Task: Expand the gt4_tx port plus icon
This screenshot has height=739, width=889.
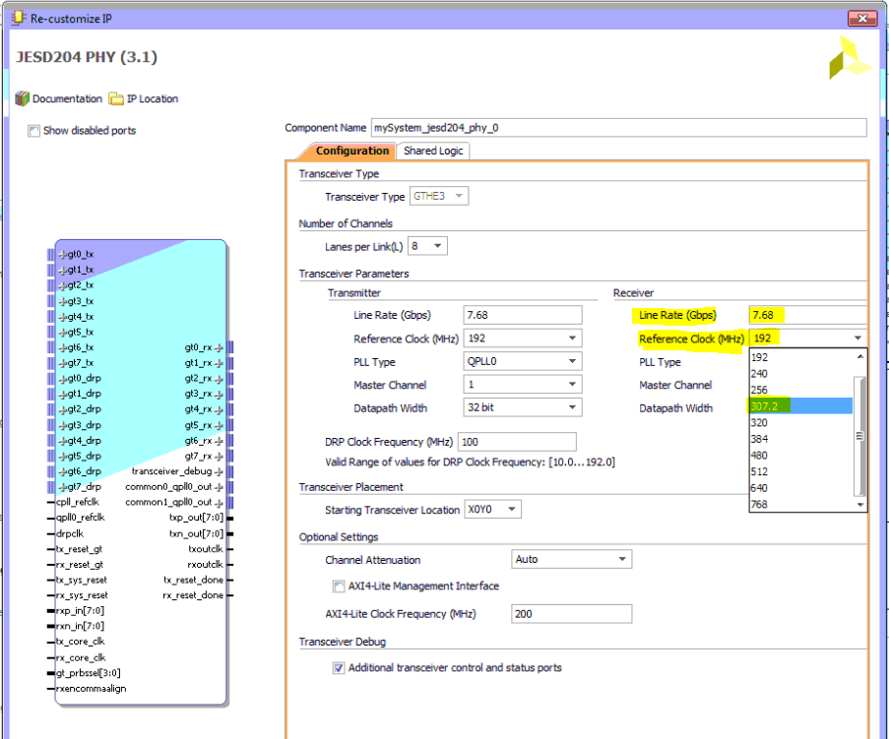Action: (62, 317)
